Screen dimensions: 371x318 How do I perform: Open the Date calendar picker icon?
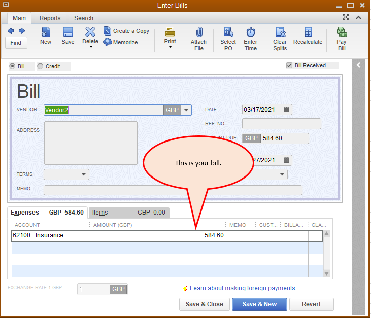pos(286,109)
